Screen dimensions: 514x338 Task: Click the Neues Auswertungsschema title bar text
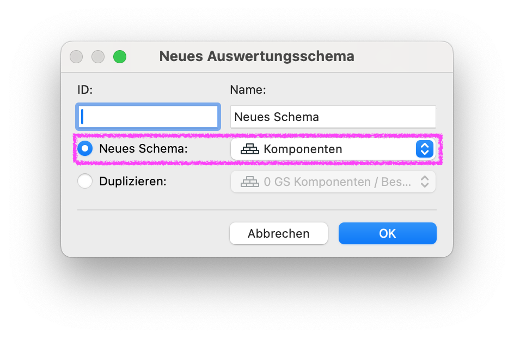256,56
